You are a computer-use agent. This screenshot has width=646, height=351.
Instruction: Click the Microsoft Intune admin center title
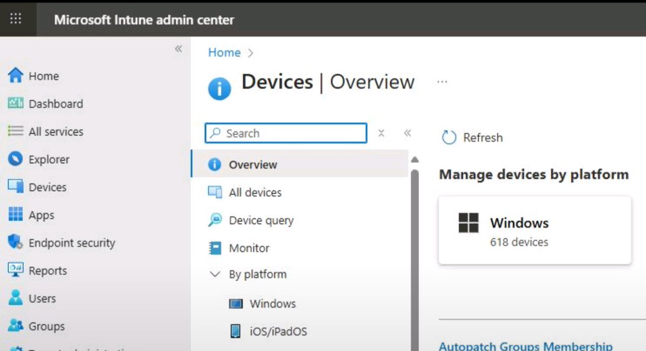(144, 20)
